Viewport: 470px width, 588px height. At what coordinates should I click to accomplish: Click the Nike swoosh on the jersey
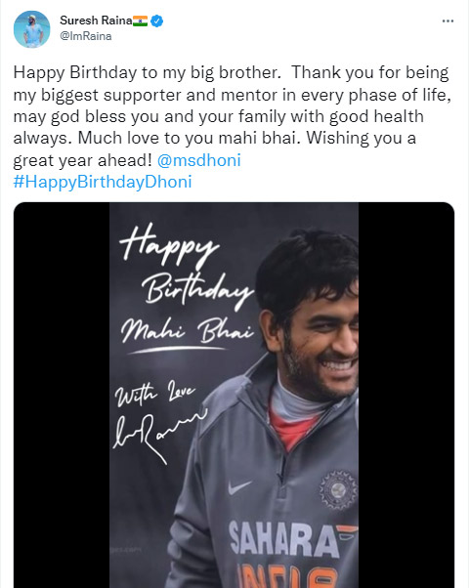tap(239, 486)
